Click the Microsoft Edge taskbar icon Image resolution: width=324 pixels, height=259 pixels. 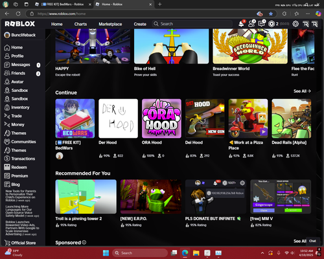point(185,253)
